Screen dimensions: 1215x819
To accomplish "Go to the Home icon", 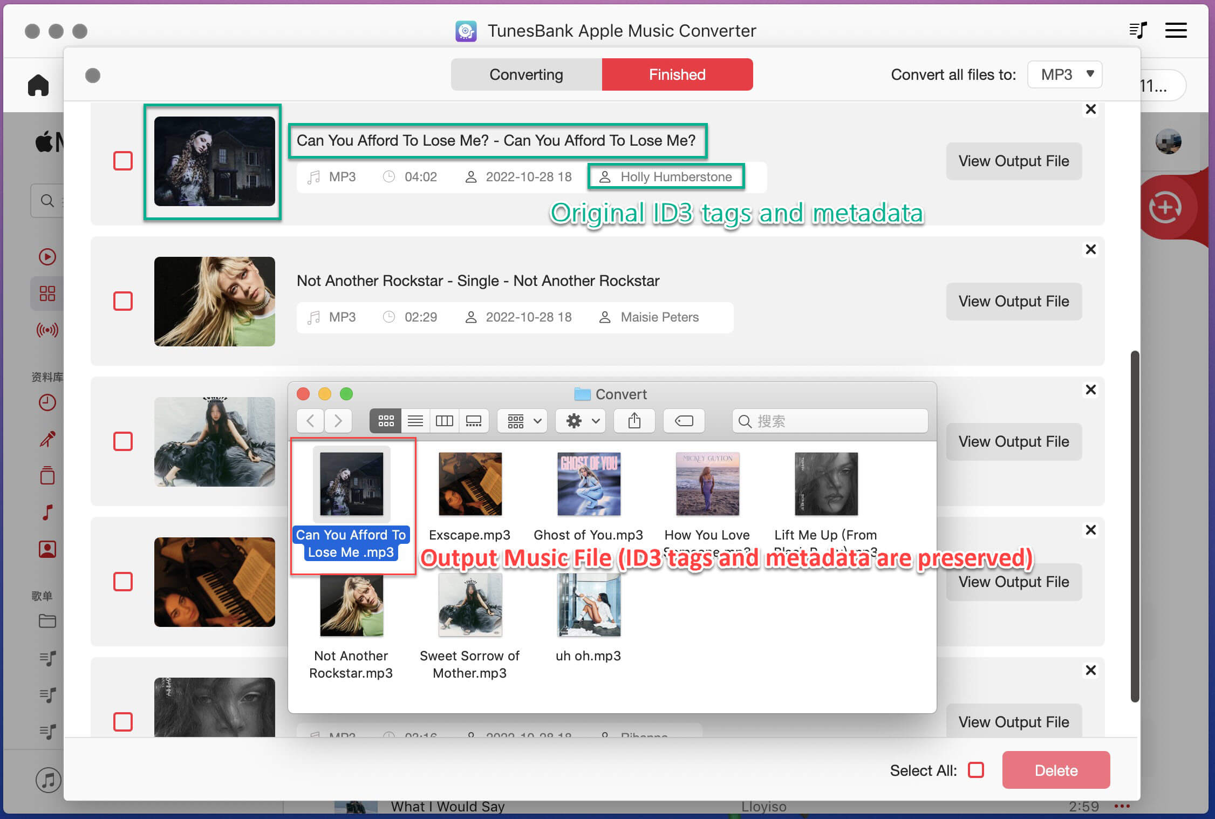I will coord(38,85).
